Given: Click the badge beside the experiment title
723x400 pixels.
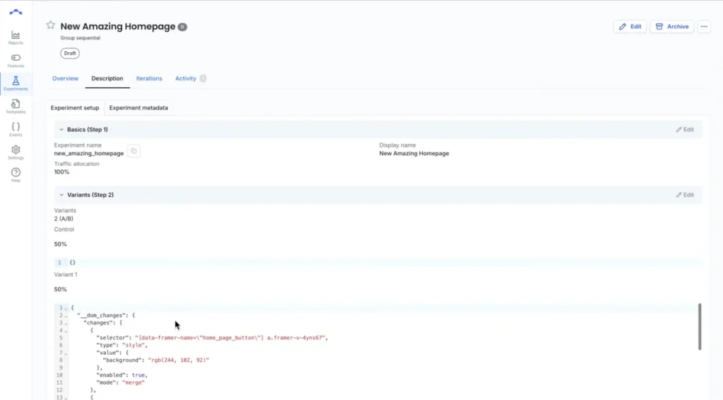Looking at the screenshot, I should click(x=183, y=27).
